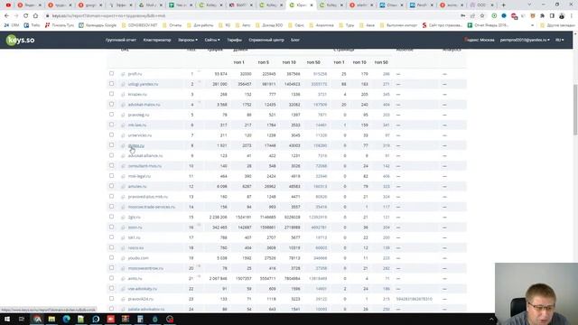Click external-link icon in rank 23 row
The height and width of the screenshot is (325, 578).
pos(123,299)
